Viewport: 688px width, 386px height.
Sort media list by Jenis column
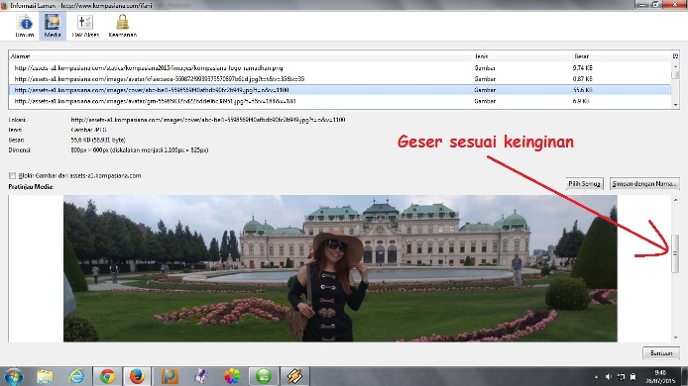(x=521, y=56)
